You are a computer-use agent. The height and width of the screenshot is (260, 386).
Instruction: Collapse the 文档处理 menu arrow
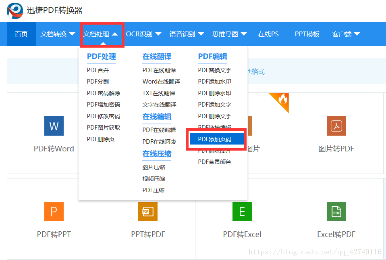pos(115,34)
